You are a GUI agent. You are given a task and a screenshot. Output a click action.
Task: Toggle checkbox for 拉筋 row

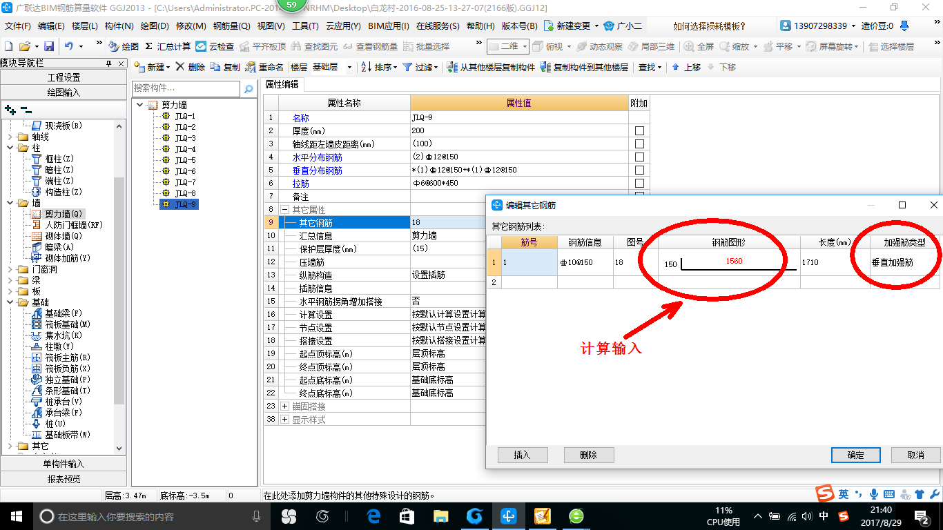point(639,183)
